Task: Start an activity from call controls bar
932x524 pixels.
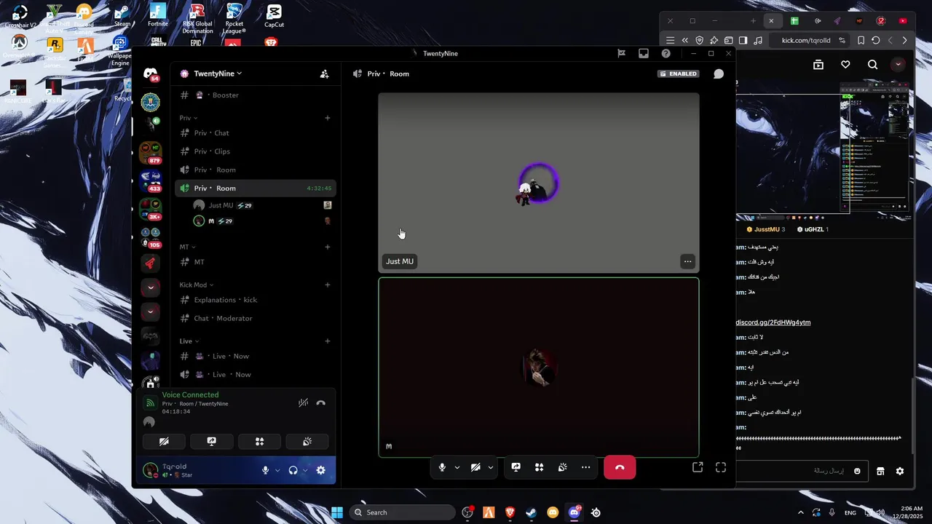Action: tap(539, 467)
